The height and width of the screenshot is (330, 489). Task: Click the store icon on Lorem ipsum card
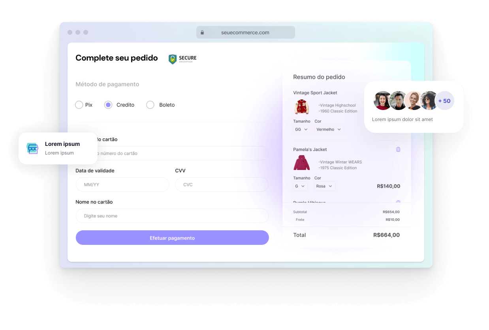[32, 148]
